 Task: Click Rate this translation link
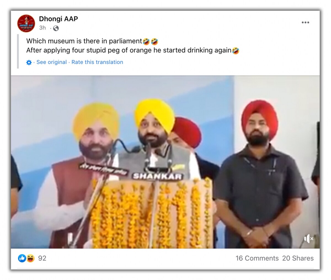(97, 62)
